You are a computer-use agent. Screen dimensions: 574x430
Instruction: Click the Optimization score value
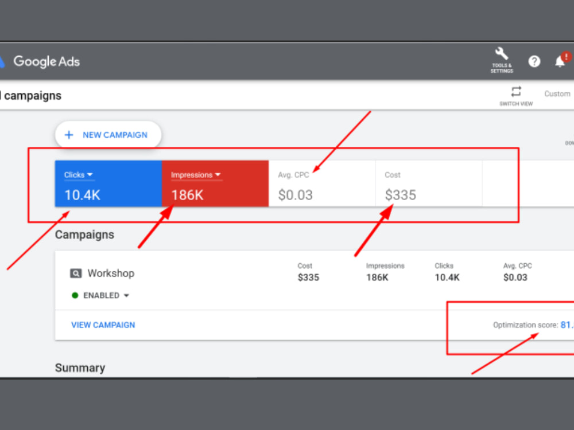coord(567,325)
